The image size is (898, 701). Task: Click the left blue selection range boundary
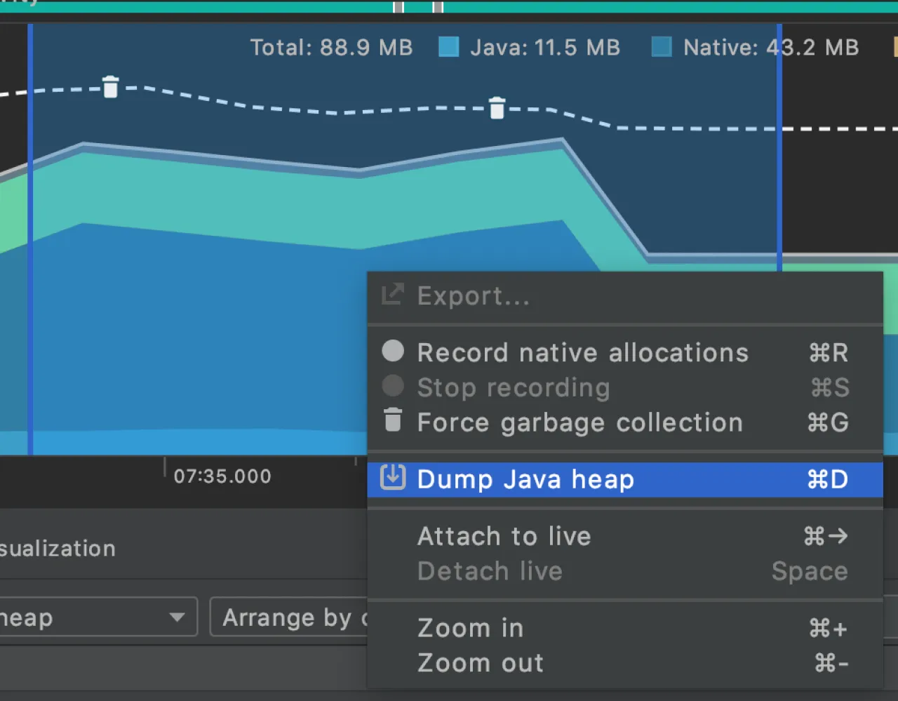[x=30, y=239]
